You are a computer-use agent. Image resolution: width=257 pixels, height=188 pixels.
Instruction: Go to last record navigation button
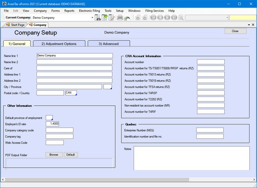(174, 17)
